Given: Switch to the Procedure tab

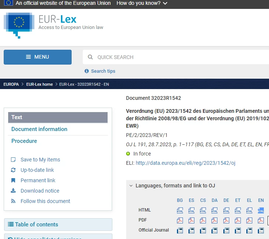Looking at the screenshot, I should 24,141.
